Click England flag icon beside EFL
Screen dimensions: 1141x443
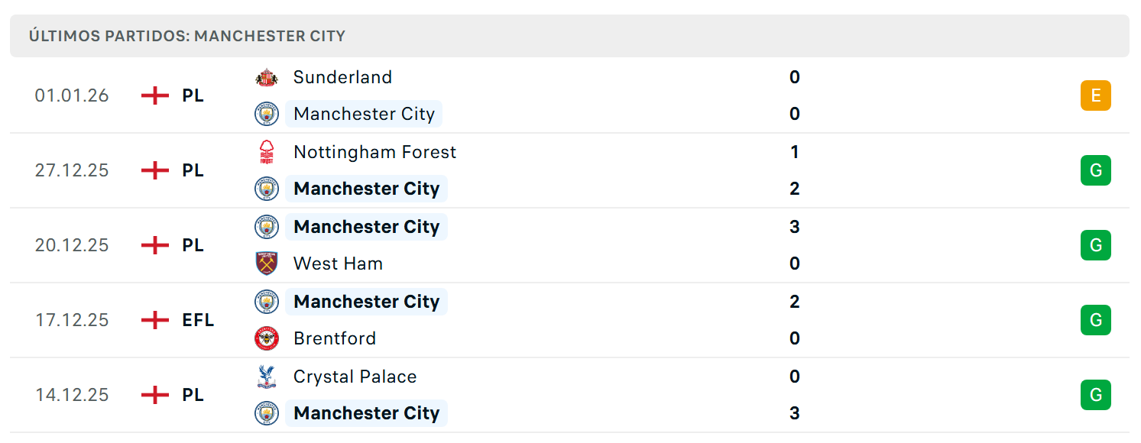click(155, 320)
